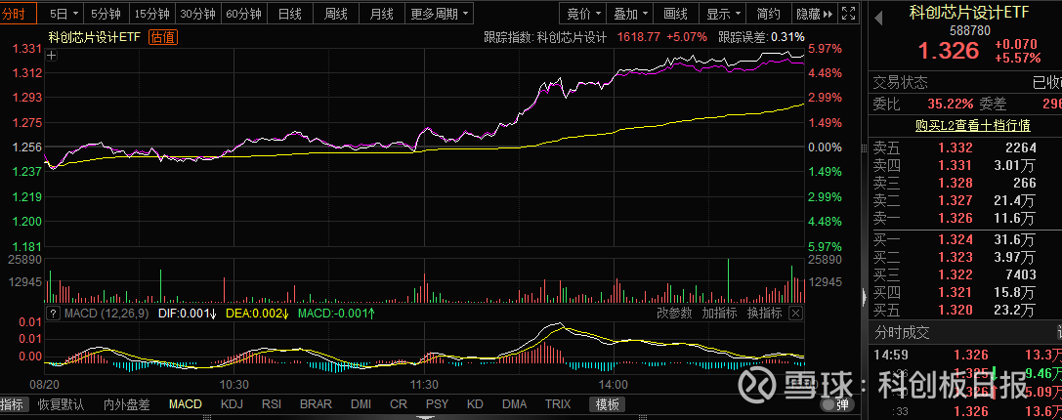Switch to the 15分钟 period

click(152, 14)
